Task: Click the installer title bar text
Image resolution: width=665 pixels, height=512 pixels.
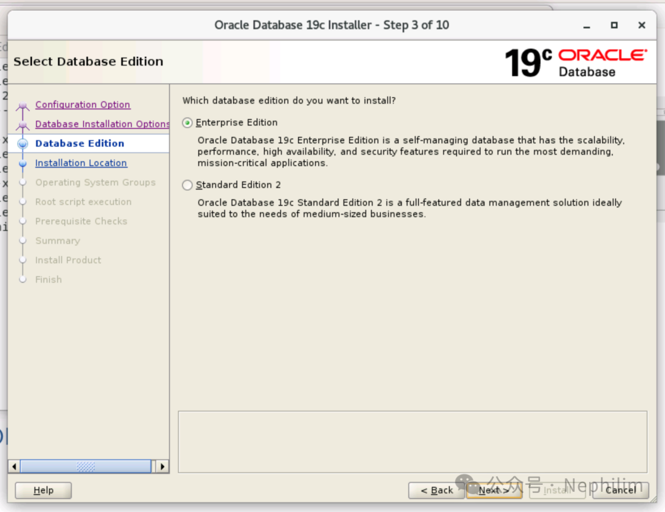Action: 332,25
